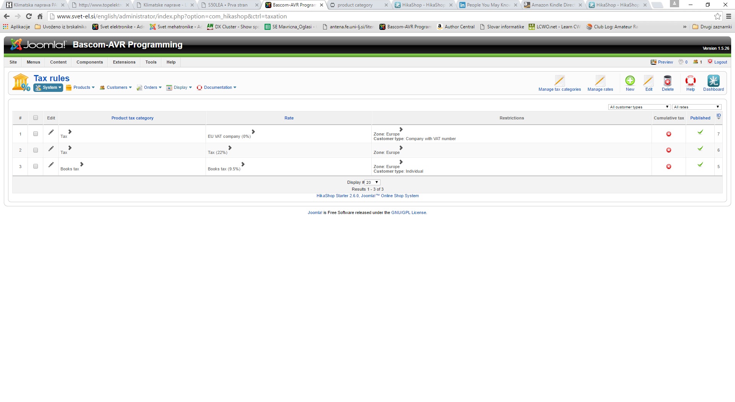This screenshot has width=735, height=402.
Task: Toggle the select-all checkbox in table header
Action: 36,118
